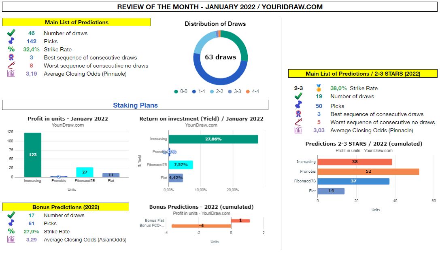Image resolution: width=440 pixels, height=256 pixels.
Task: Open the Main List of Predictions header
Action: click(x=77, y=22)
